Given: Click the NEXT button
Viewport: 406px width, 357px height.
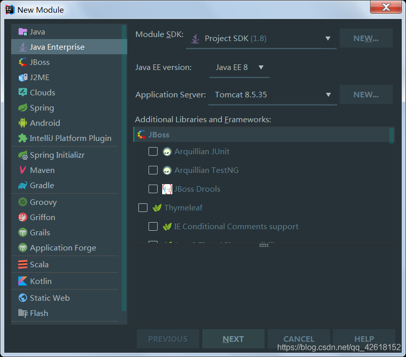Looking at the screenshot, I should pyautogui.click(x=233, y=339).
